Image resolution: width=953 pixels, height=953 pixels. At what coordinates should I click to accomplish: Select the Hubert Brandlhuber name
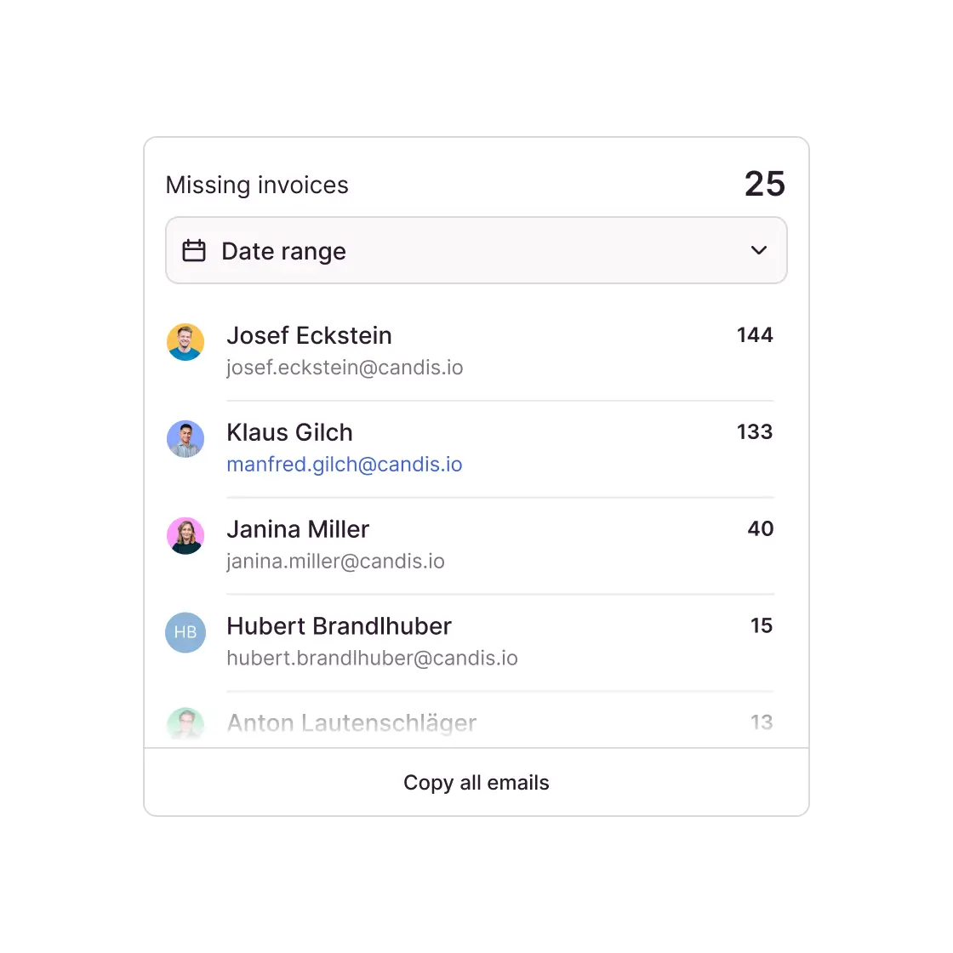click(x=339, y=626)
